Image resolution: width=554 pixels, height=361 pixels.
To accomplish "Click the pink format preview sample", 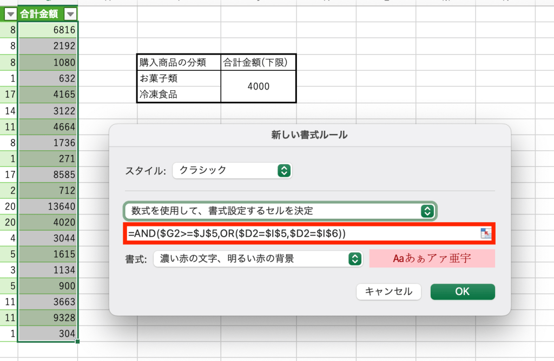I will coord(432,259).
